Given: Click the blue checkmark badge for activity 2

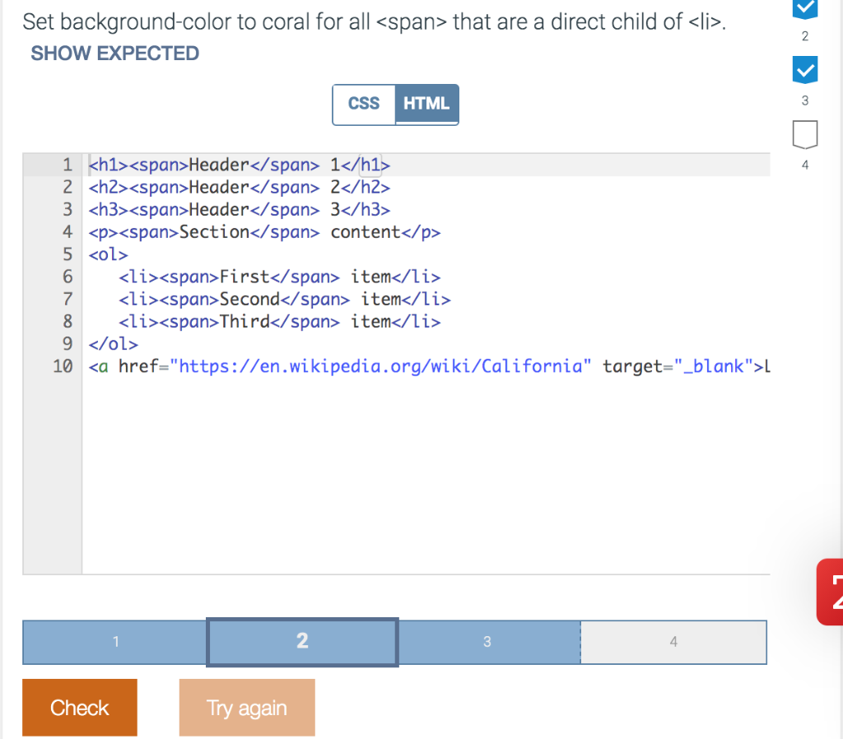Looking at the screenshot, I should tap(804, 11).
